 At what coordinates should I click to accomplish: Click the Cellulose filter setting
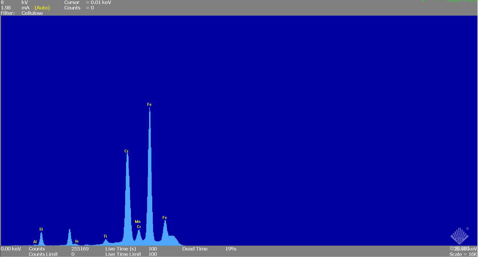point(32,13)
